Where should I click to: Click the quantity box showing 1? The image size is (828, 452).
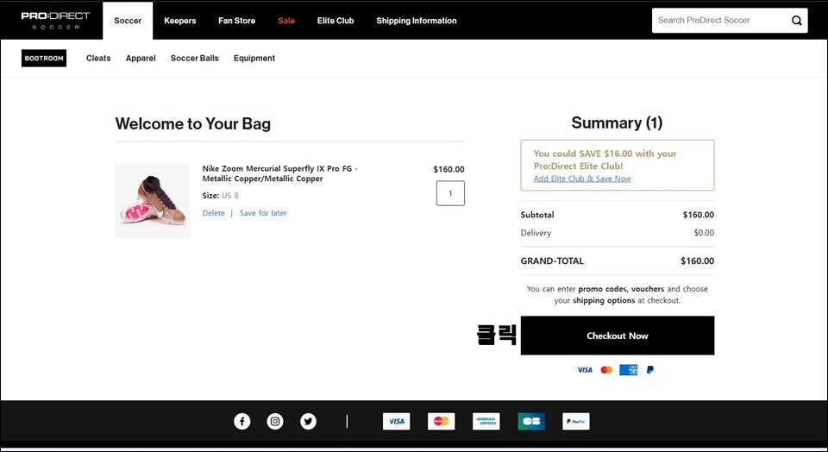(x=450, y=193)
